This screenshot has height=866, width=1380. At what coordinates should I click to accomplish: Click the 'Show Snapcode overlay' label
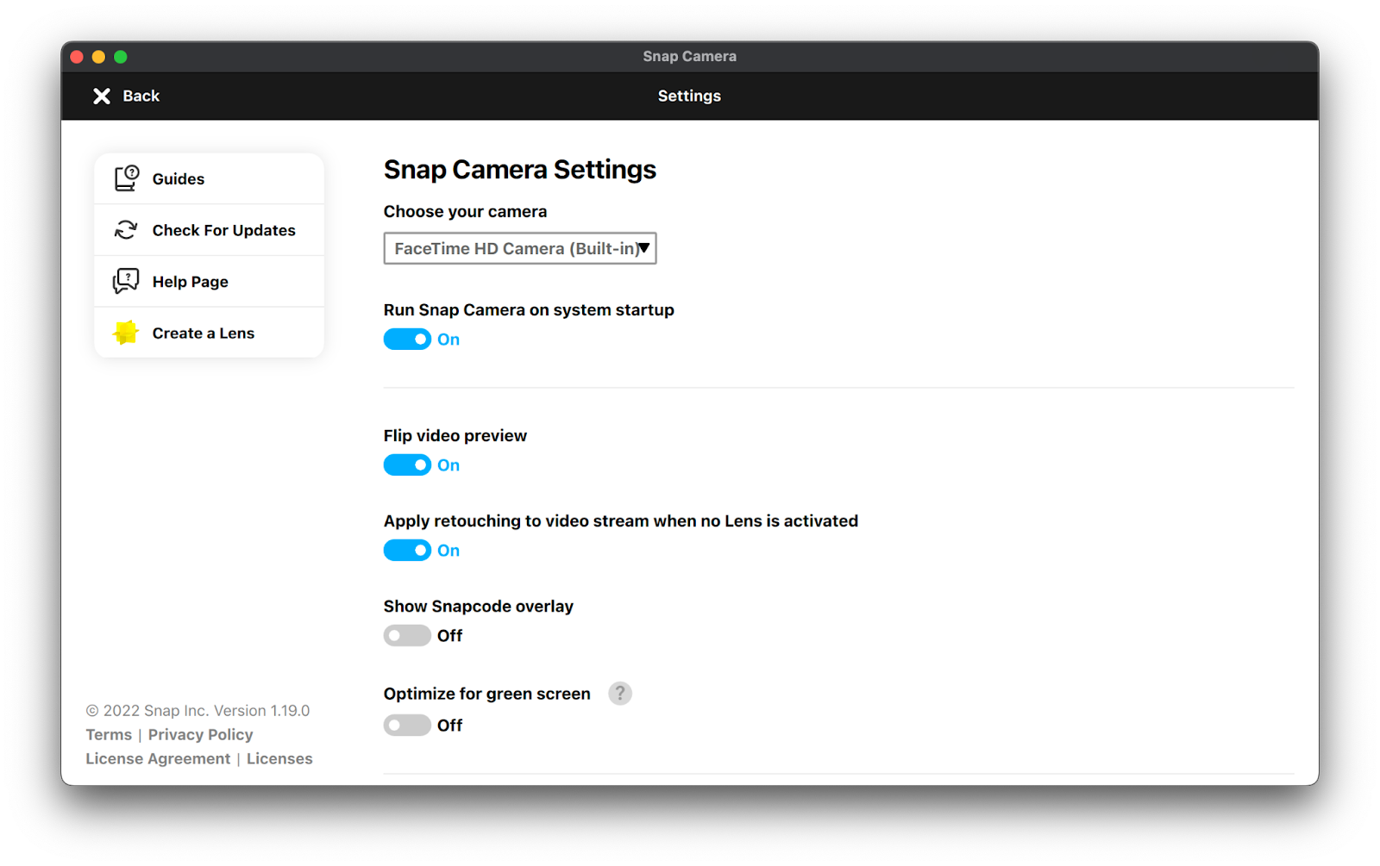479,607
